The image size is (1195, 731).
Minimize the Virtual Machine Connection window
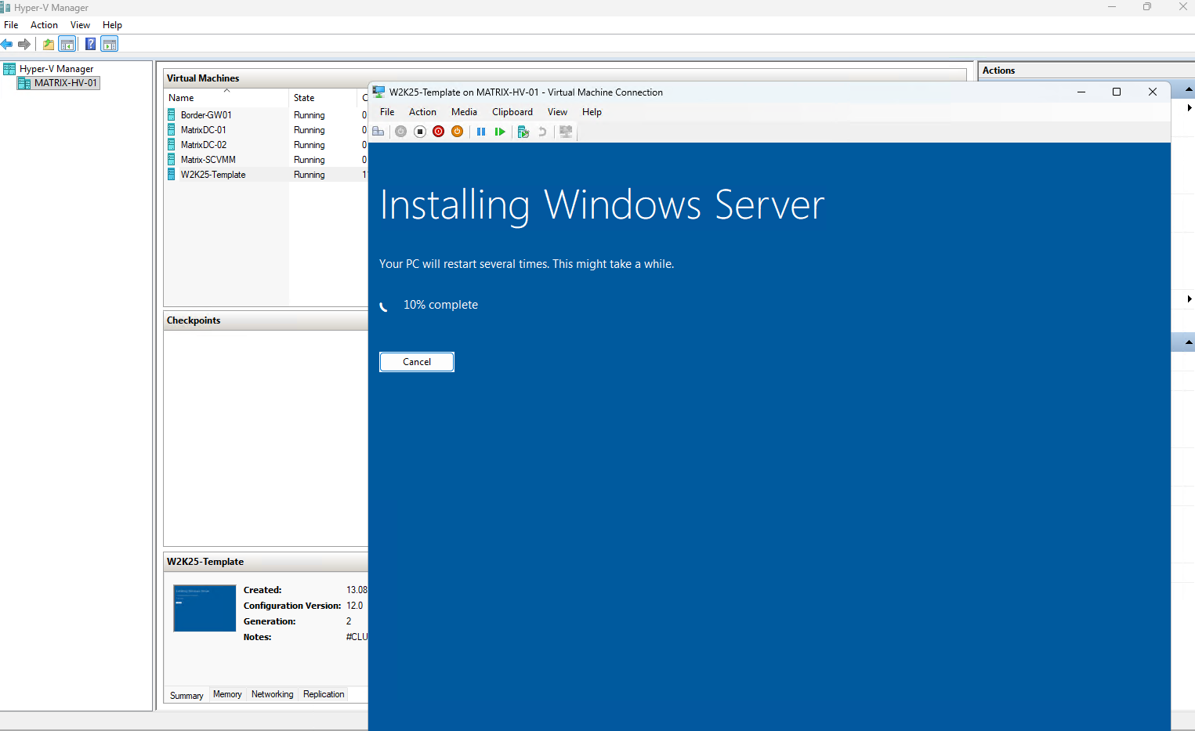1081,92
